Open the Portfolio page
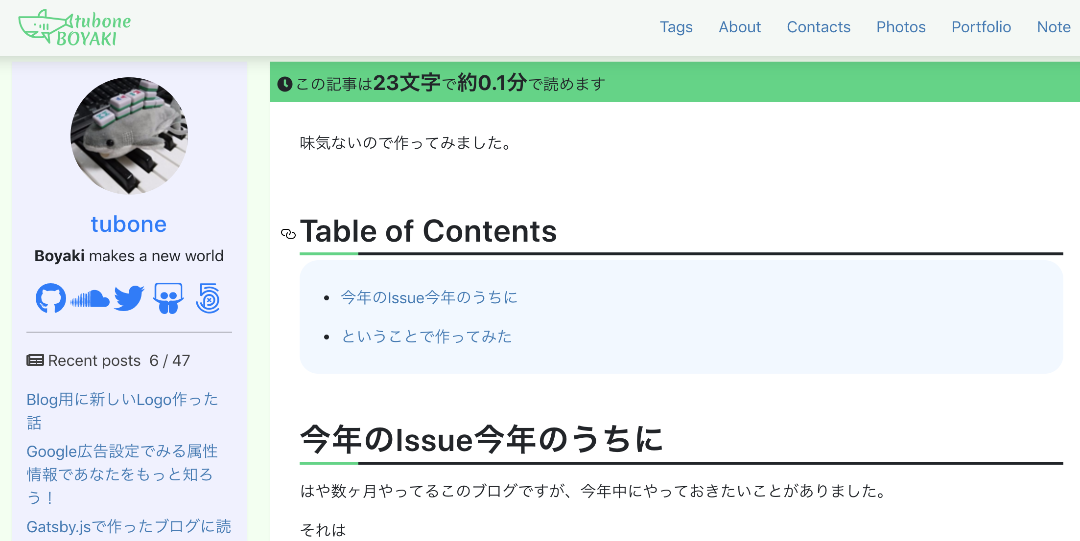This screenshot has height=541, width=1080. tap(981, 27)
